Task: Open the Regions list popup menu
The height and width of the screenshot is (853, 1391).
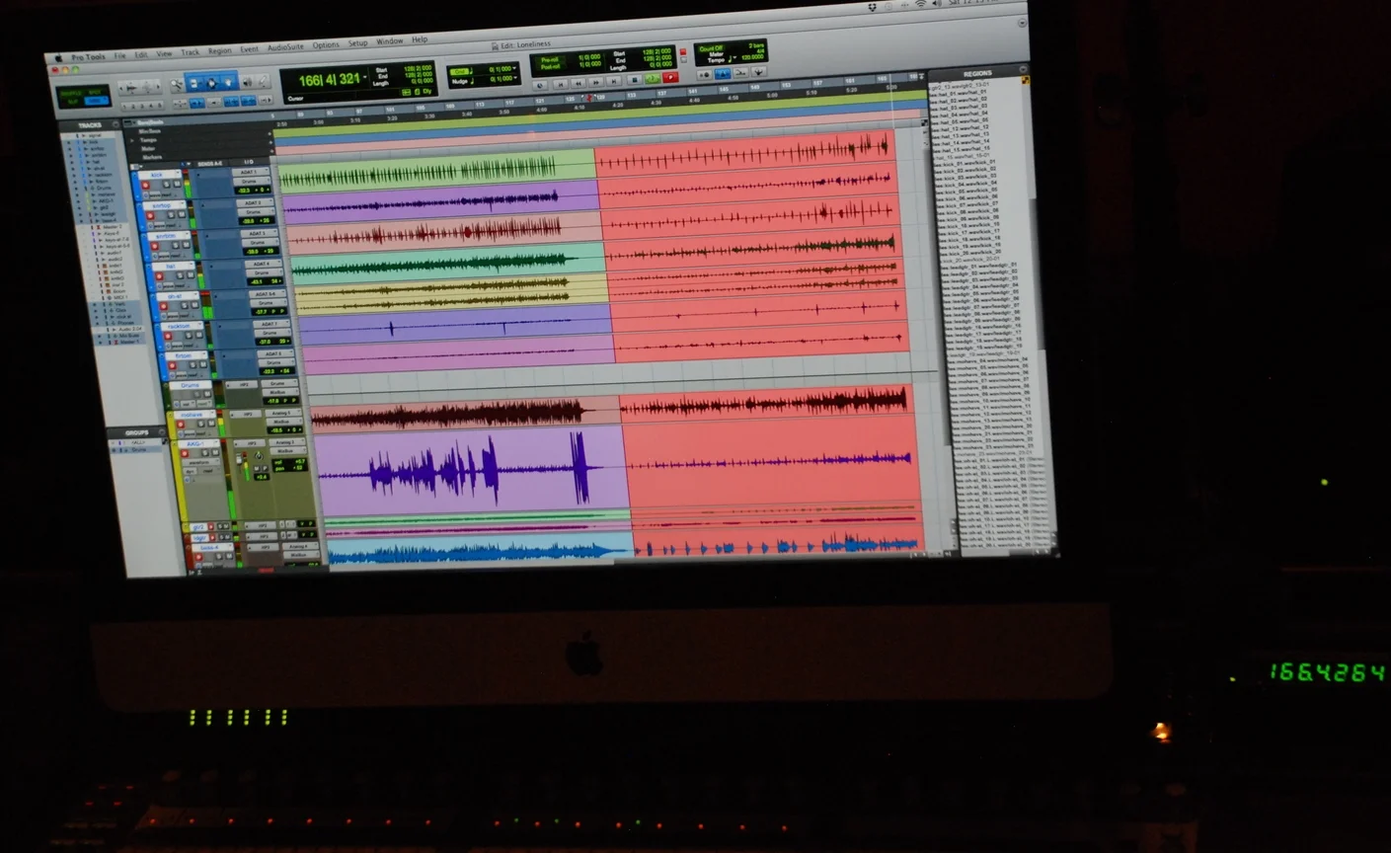Action: 1021,71
